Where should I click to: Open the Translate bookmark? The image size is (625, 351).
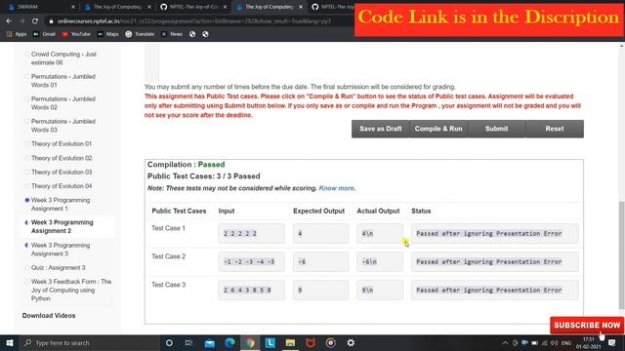click(x=140, y=34)
